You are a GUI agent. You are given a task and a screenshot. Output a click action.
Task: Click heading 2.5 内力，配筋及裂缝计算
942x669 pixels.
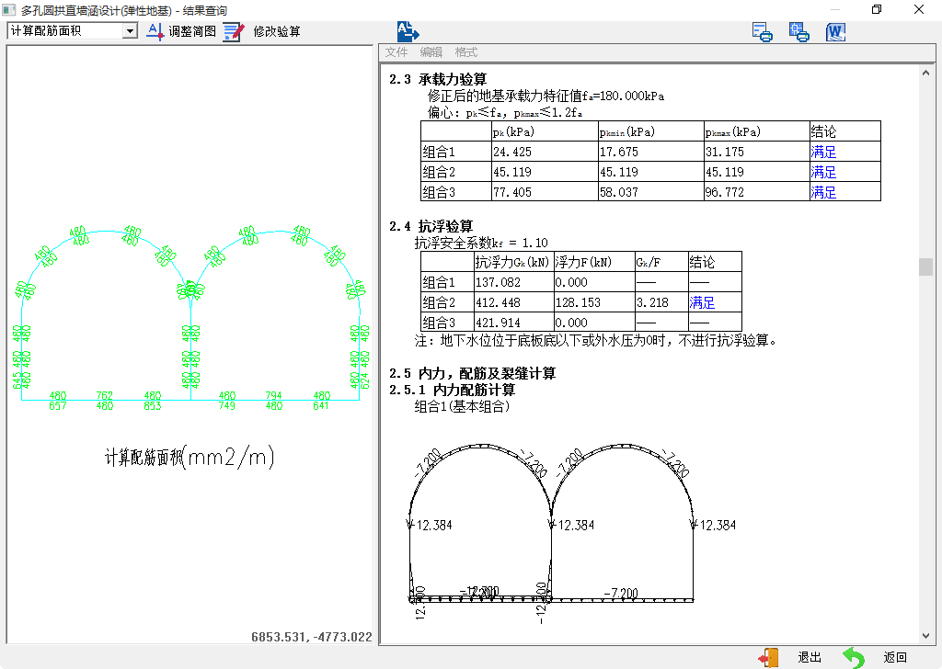[x=472, y=373]
